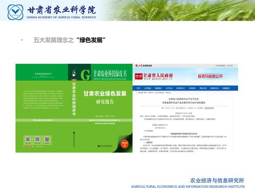255x194 pixels.
Task: Select the first item in blue navigation bar
Action: click(x=138, y=88)
